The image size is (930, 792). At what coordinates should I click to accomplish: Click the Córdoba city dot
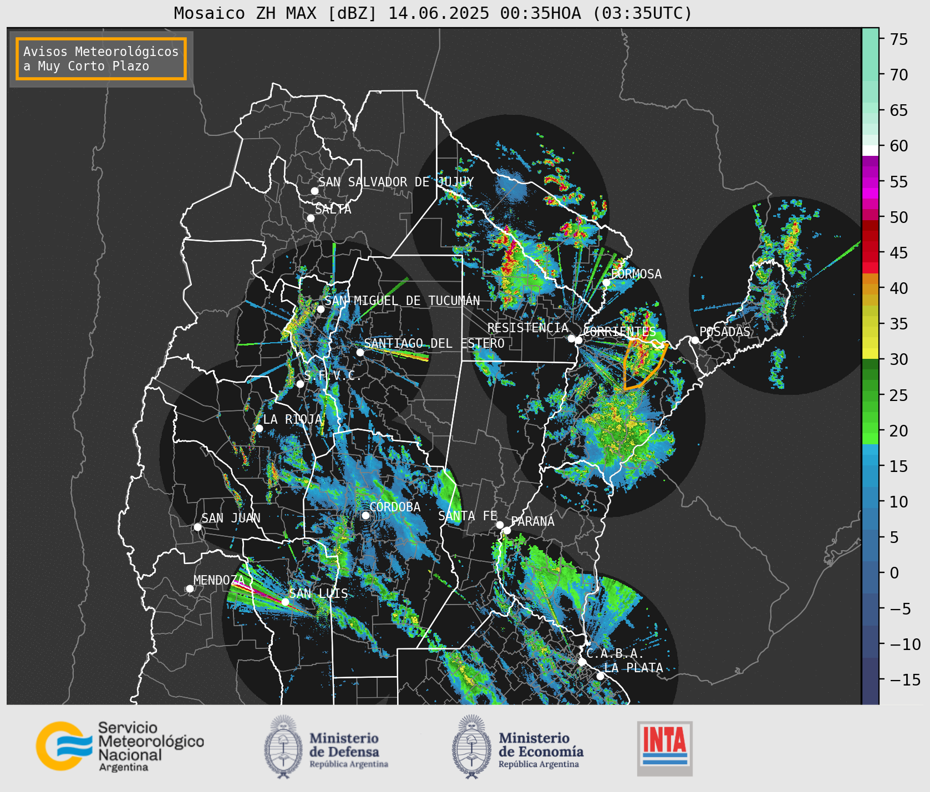coord(365,515)
